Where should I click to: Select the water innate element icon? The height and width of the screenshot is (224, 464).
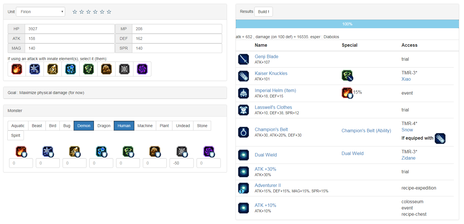[71, 69]
